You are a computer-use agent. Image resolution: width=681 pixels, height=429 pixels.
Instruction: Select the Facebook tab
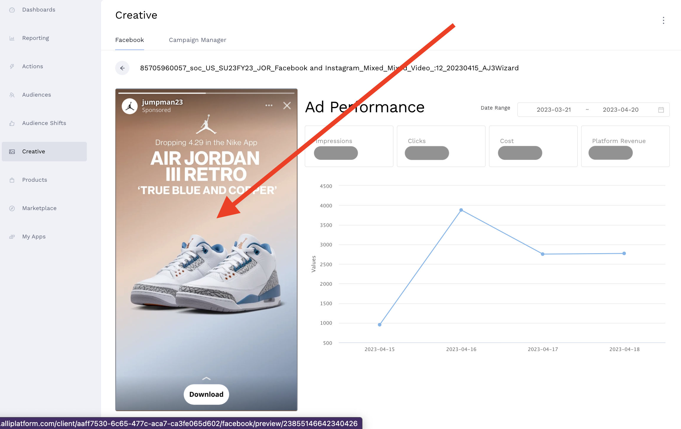(129, 40)
